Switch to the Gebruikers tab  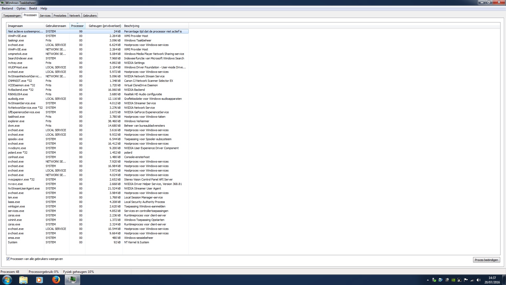(90, 16)
